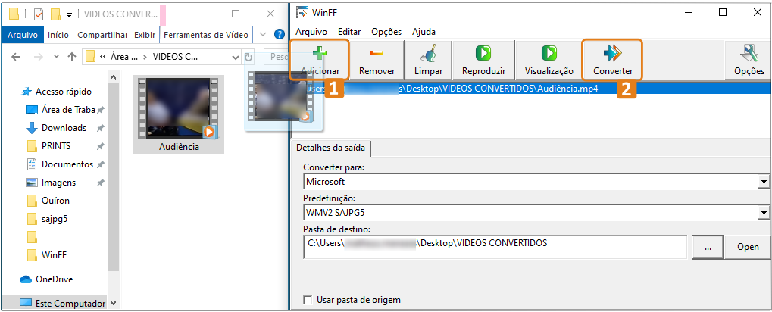Select Acesso rápido in the navigation pane
The width and height of the screenshot is (772, 312).
click(x=63, y=92)
